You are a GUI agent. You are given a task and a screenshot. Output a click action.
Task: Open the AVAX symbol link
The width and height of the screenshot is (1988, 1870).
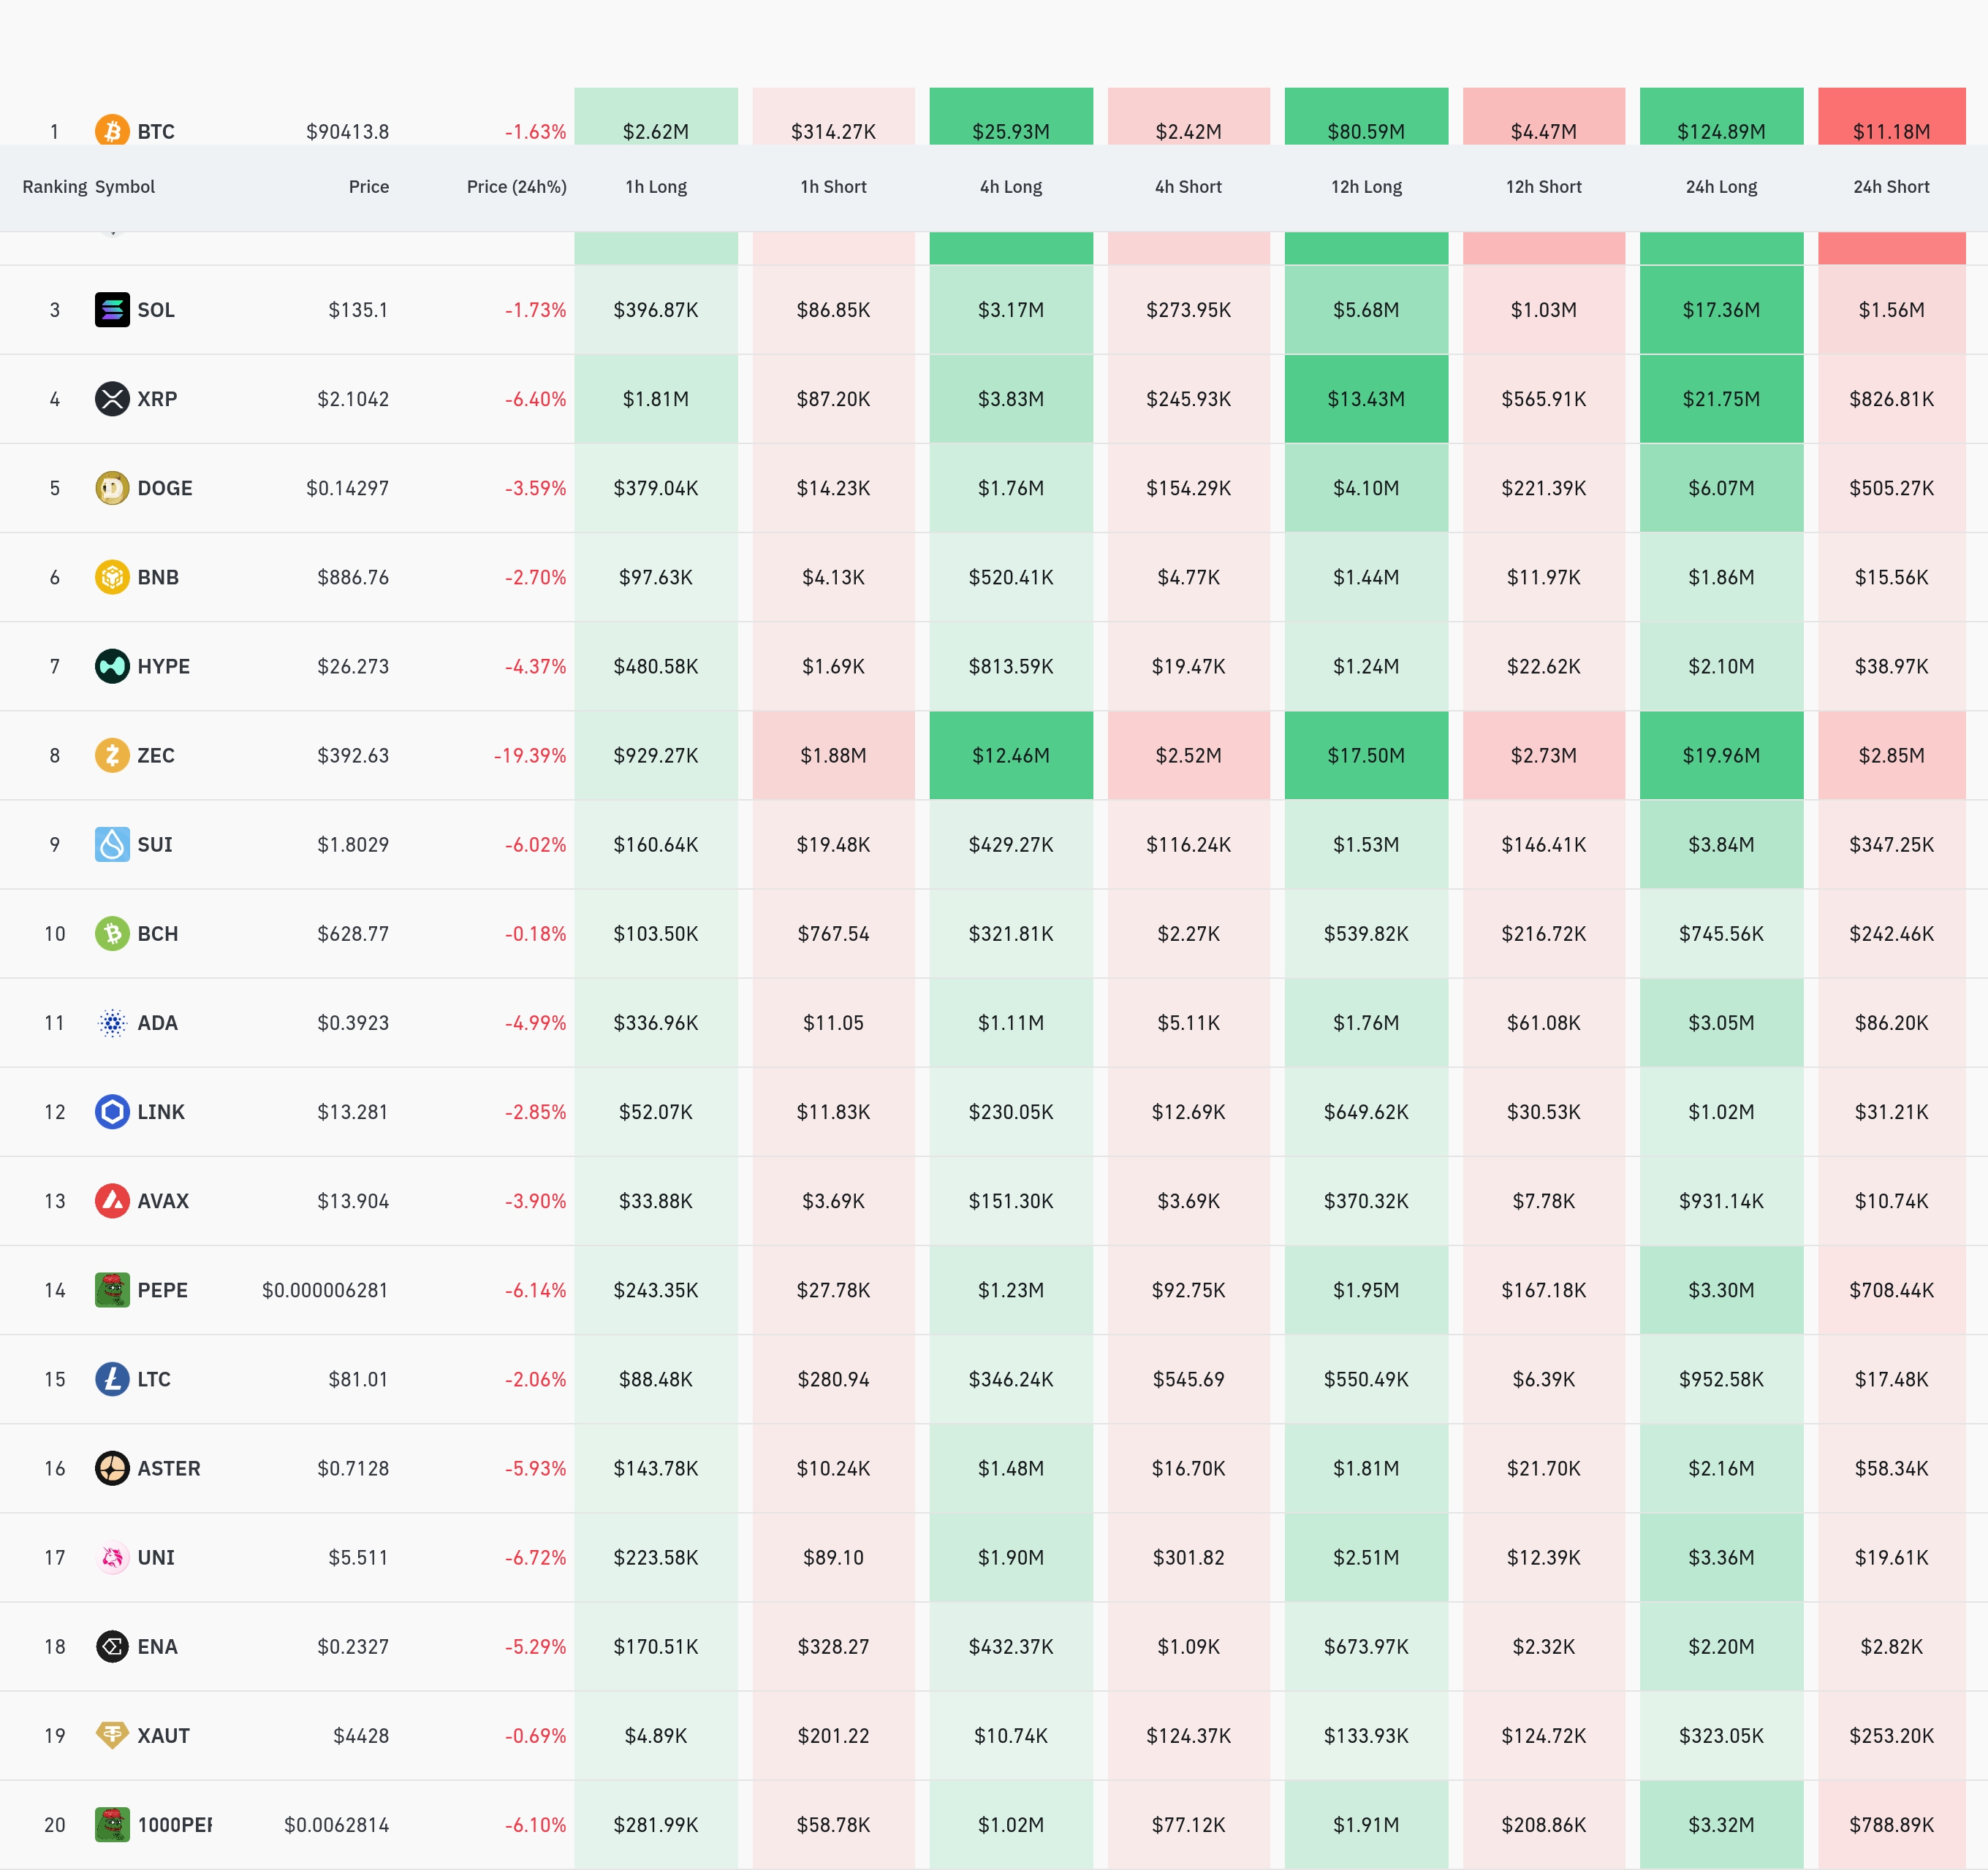pyautogui.click(x=163, y=1200)
